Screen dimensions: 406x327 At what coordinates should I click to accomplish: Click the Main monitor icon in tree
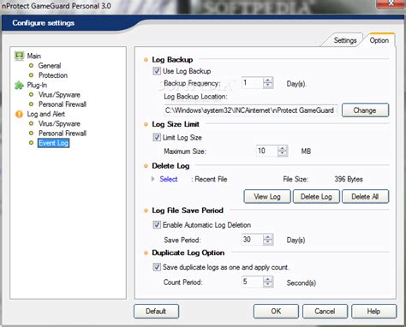point(20,56)
